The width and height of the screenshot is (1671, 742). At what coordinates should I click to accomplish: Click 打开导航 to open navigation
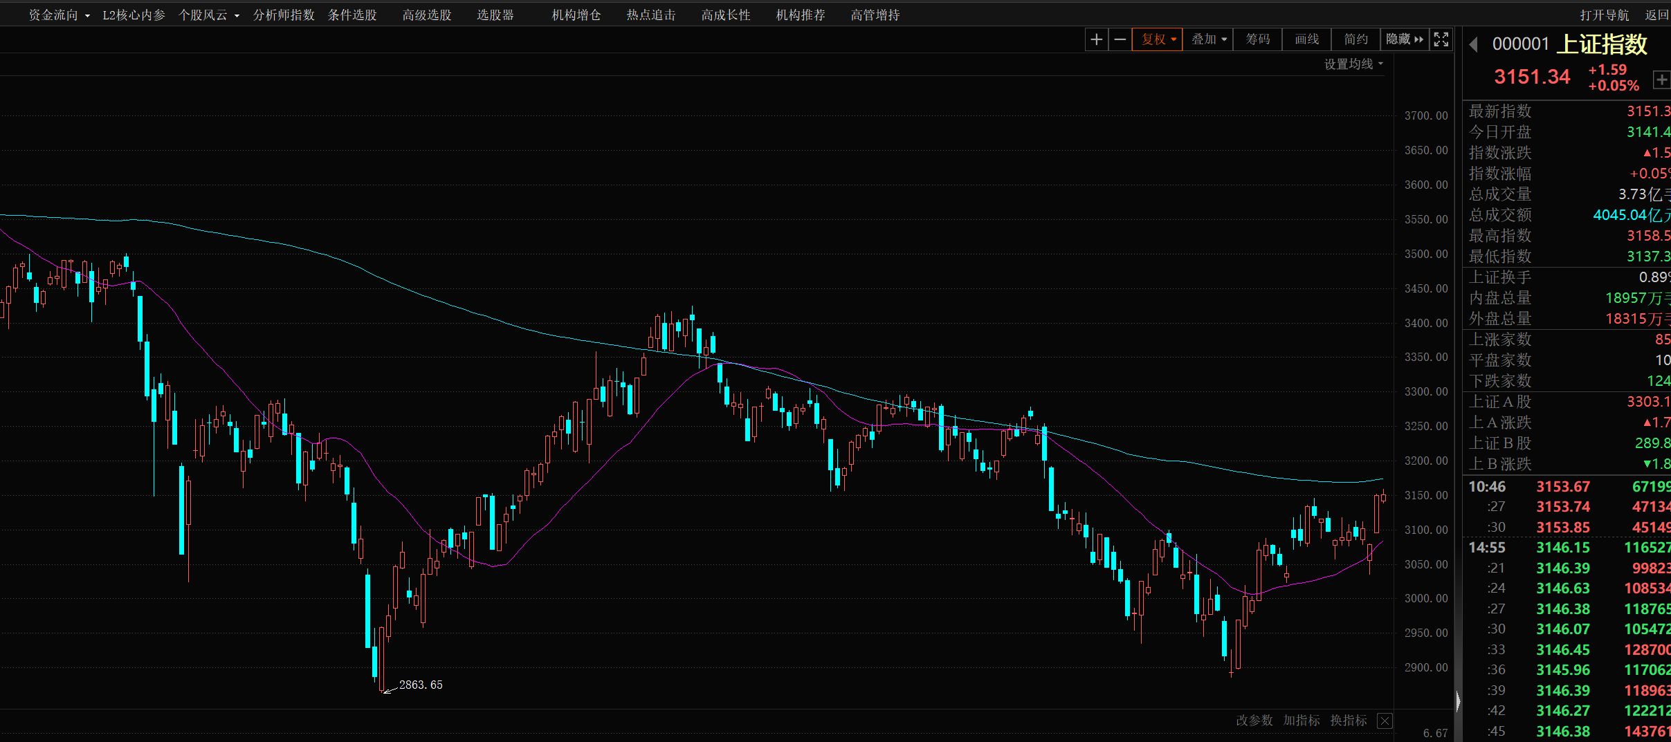click(x=1604, y=15)
